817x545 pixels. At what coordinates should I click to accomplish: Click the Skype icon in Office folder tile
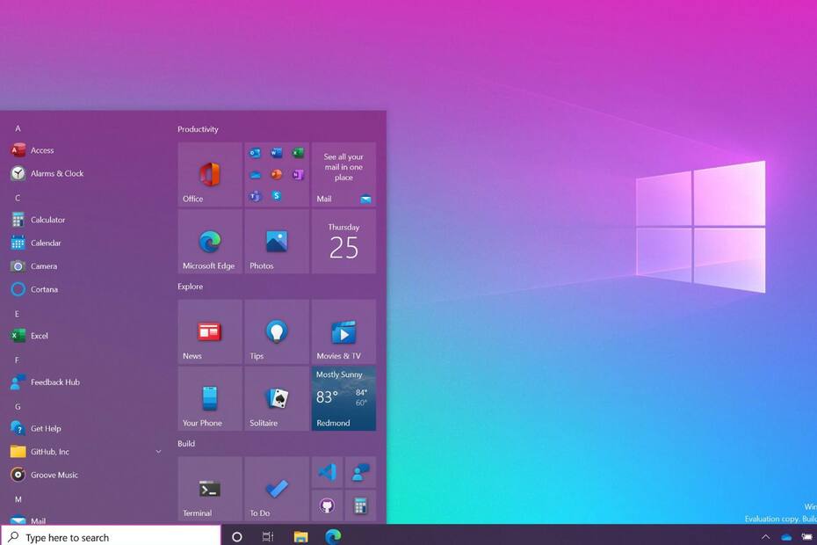(276, 196)
